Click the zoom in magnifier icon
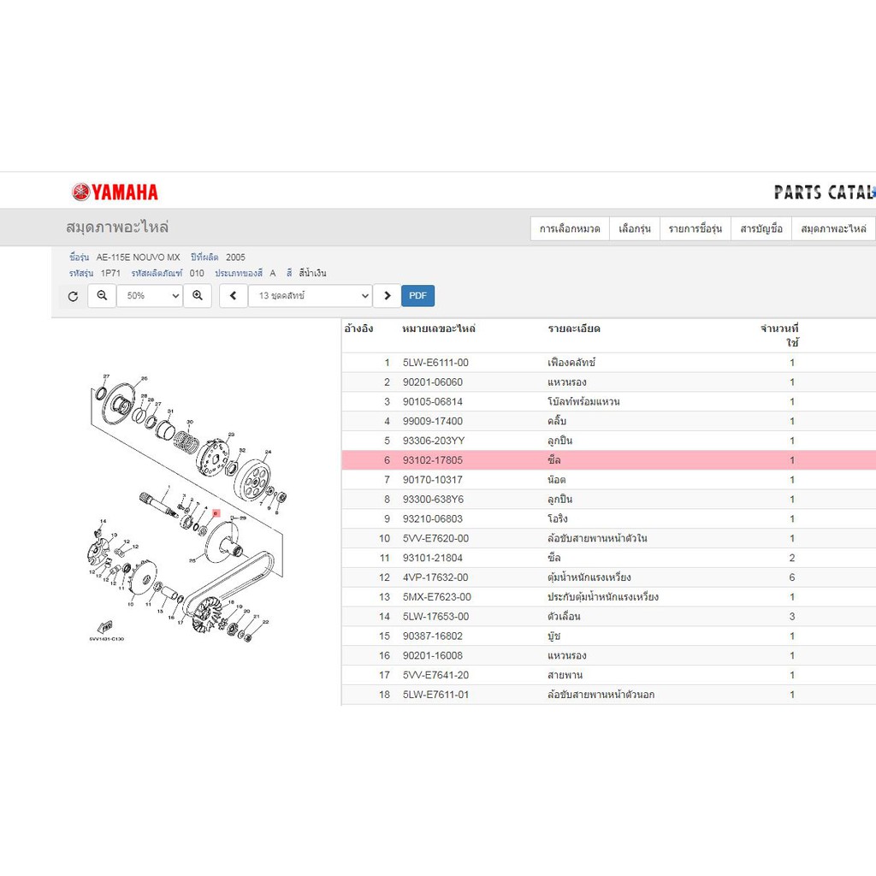The width and height of the screenshot is (876, 876). tap(198, 295)
